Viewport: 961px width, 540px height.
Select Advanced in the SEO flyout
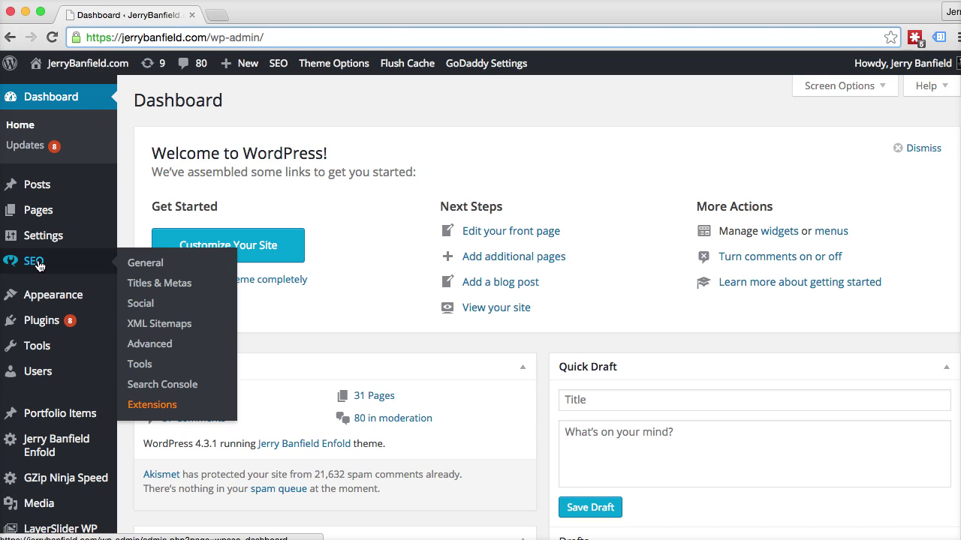tap(150, 343)
